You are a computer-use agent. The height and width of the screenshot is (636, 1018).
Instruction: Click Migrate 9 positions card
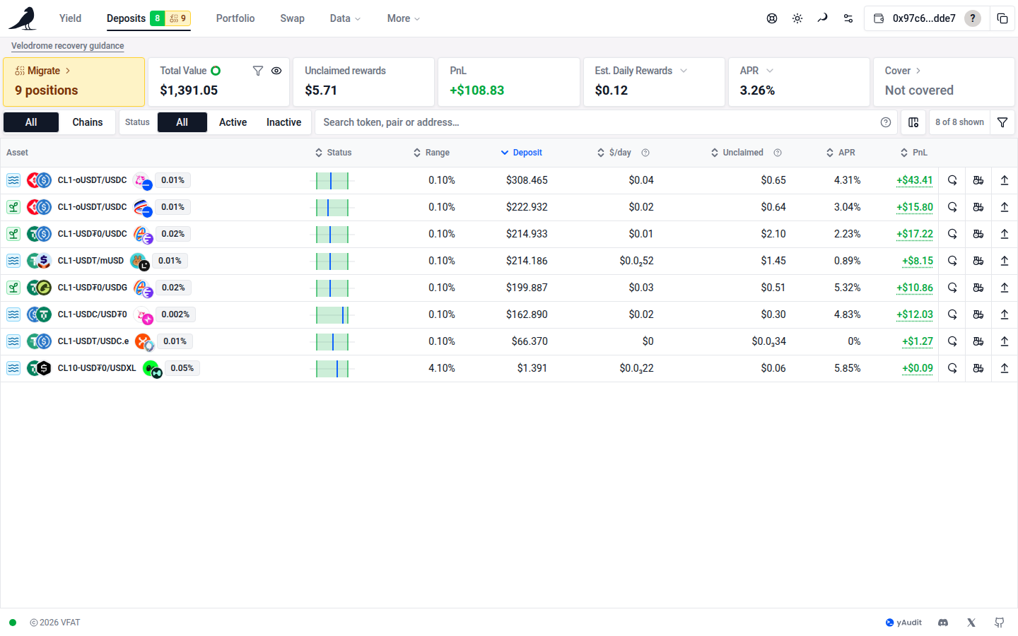[x=74, y=82]
